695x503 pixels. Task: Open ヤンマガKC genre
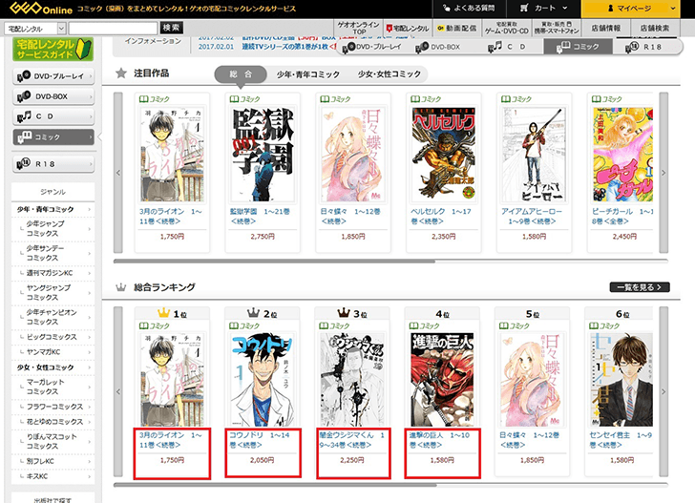(x=53, y=352)
